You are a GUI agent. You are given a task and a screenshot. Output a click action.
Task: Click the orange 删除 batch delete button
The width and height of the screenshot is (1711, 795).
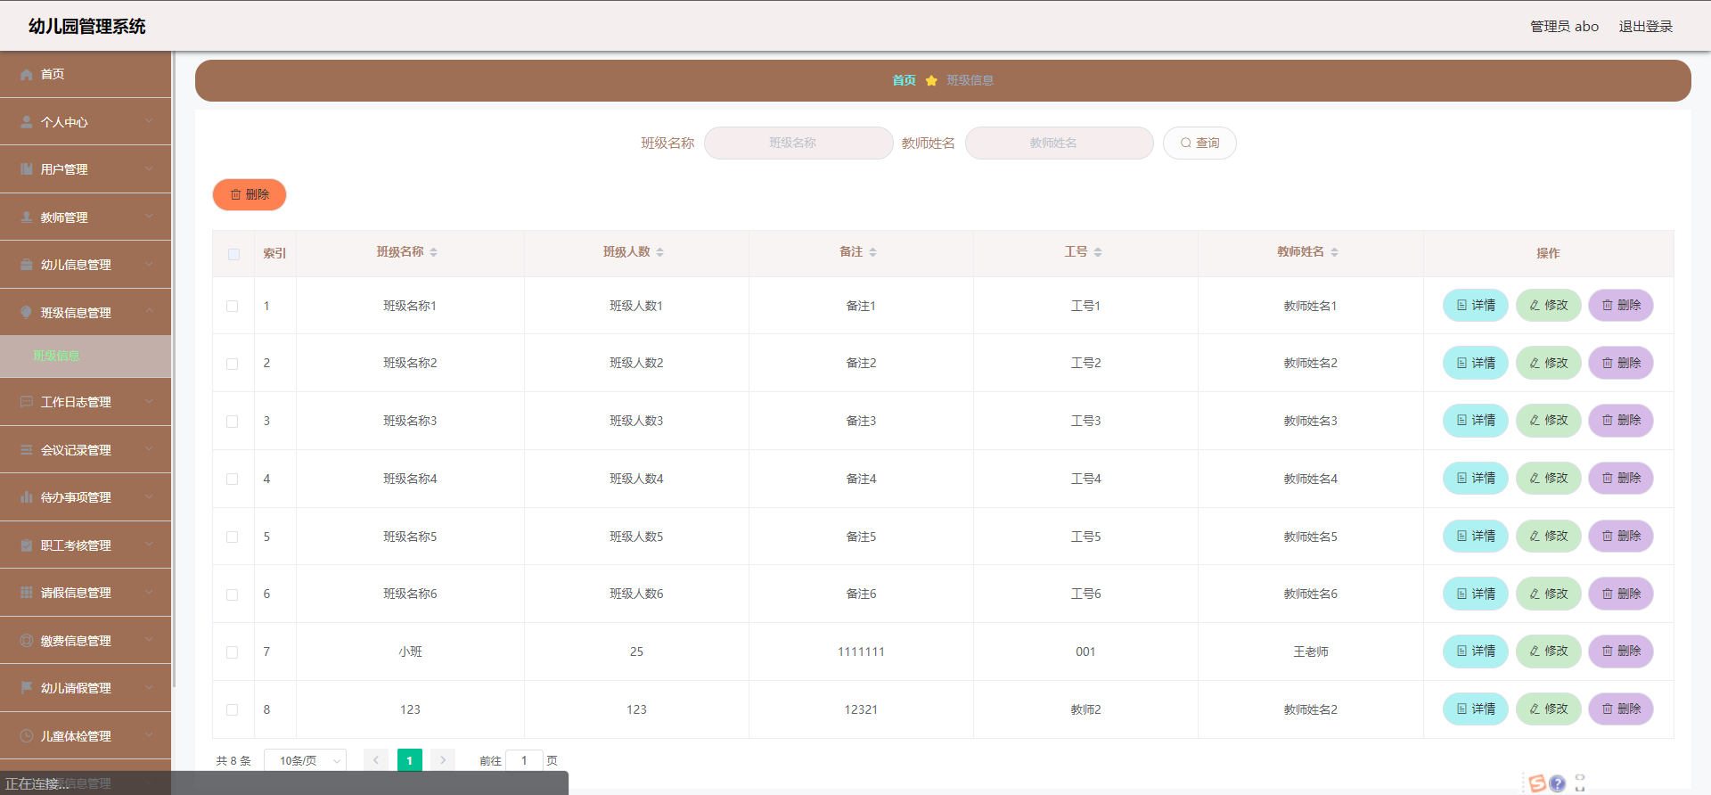click(250, 195)
